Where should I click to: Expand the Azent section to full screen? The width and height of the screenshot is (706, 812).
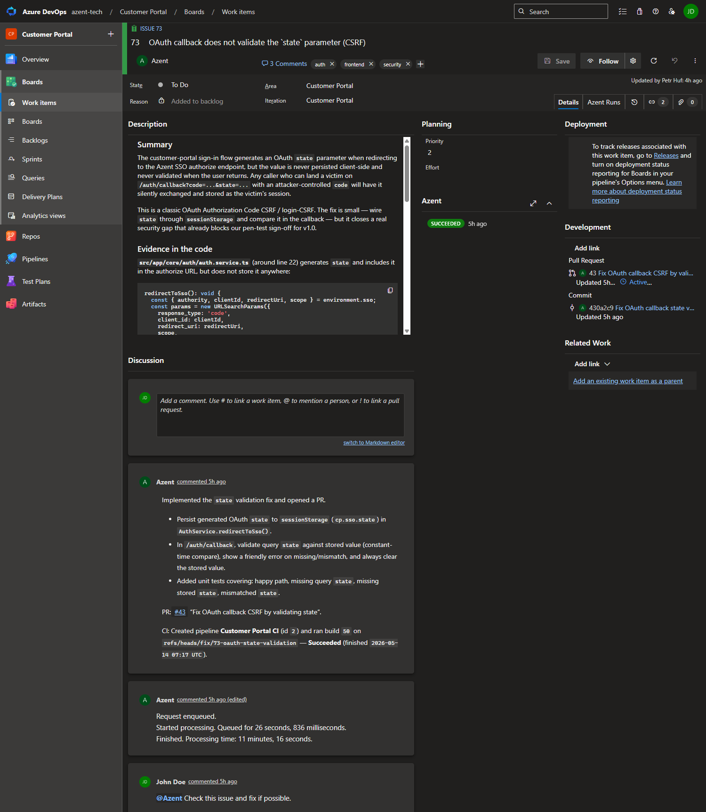click(533, 203)
